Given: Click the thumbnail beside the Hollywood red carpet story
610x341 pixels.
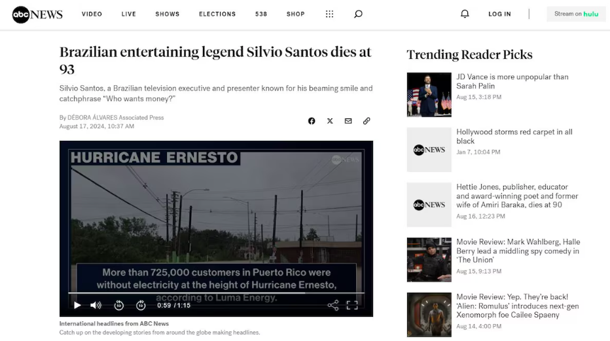Looking at the screenshot, I should pos(429,150).
